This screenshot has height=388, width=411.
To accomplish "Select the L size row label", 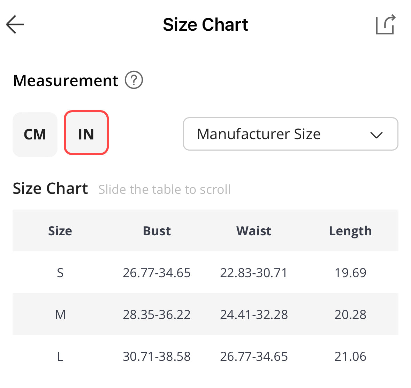I will [x=60, y=356].
